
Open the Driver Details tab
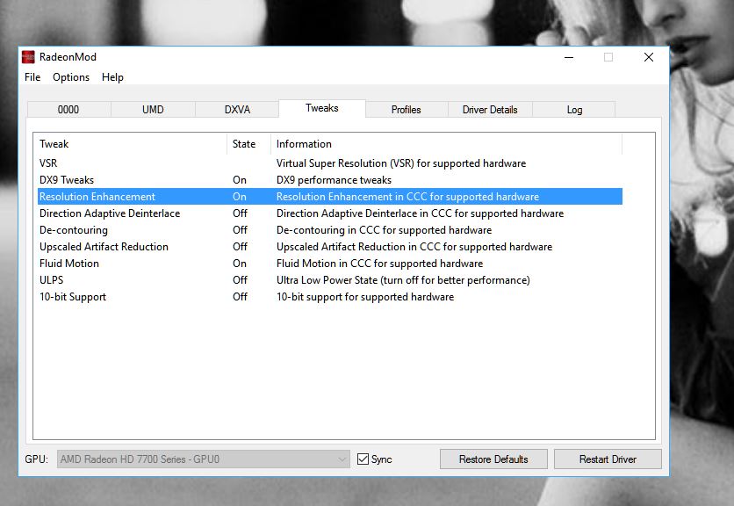[490, 110]
